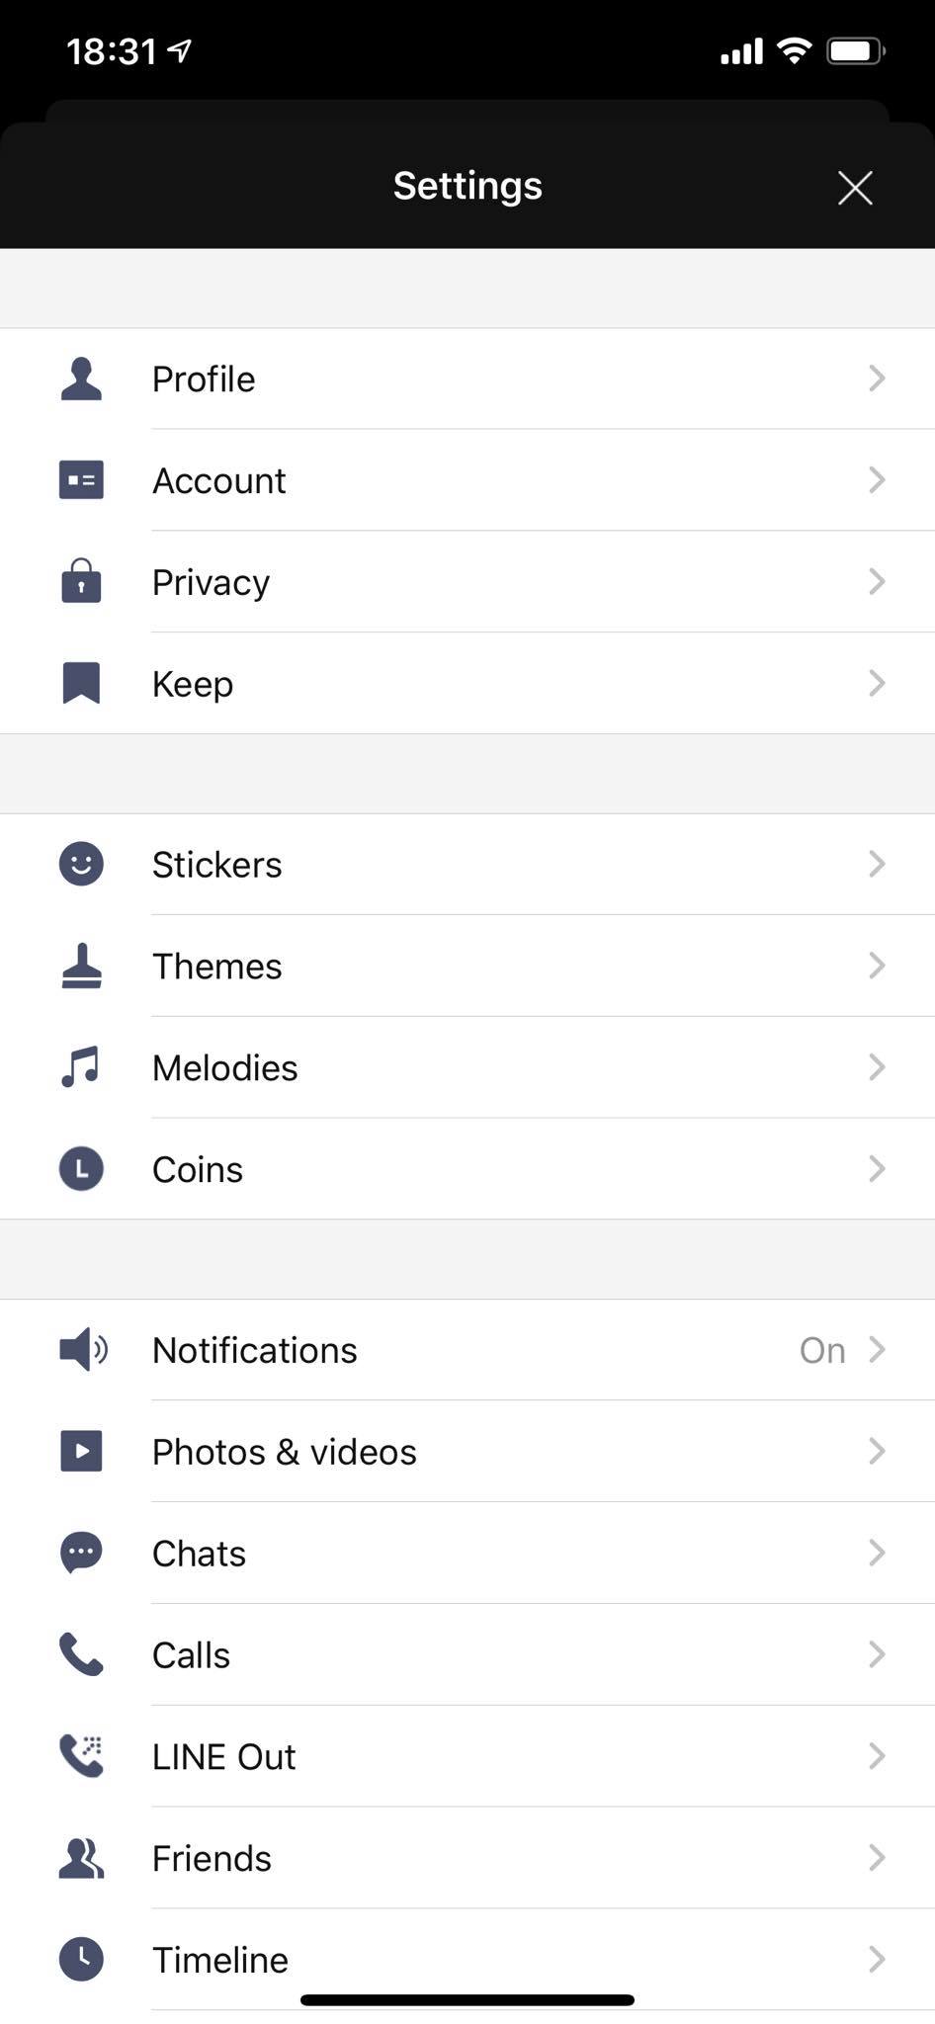The width and height of the screenshot is (935, 2024).
Task: Tap the Melodies music note icon
Action: pos(81,1067)
